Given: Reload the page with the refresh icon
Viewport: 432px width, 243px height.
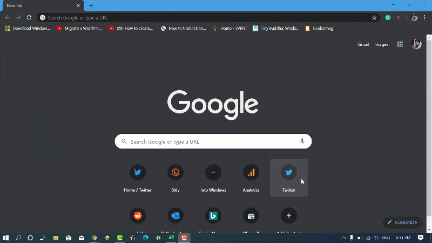Looking at the screenshot, I should click(29, 18).
